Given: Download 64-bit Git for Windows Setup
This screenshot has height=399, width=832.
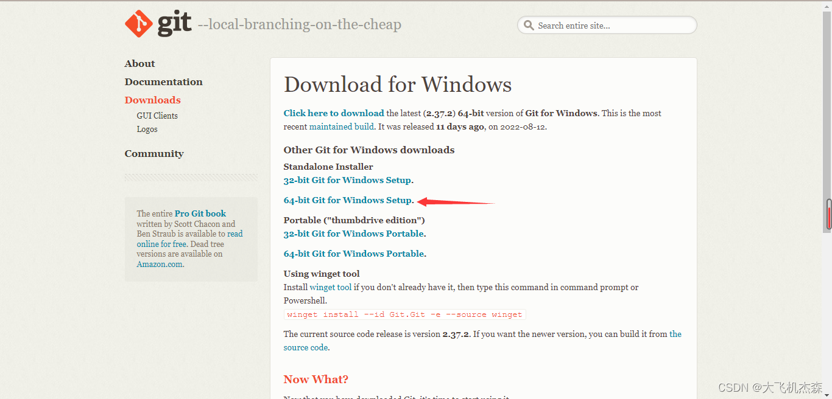Looking at the screenshot, I should (x=348, y=200).
